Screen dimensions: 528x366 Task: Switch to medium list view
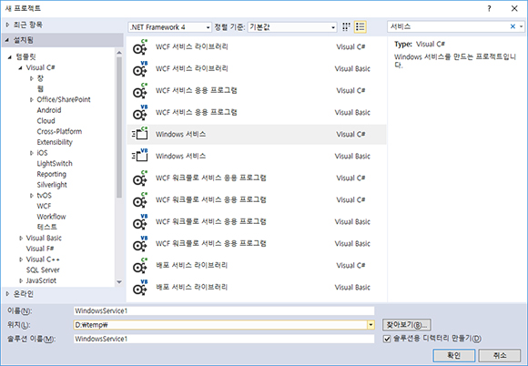[x=360, y=27]
